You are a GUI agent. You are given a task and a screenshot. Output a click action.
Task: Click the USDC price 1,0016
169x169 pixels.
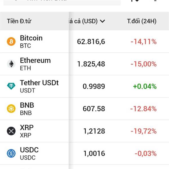(94, 154)
